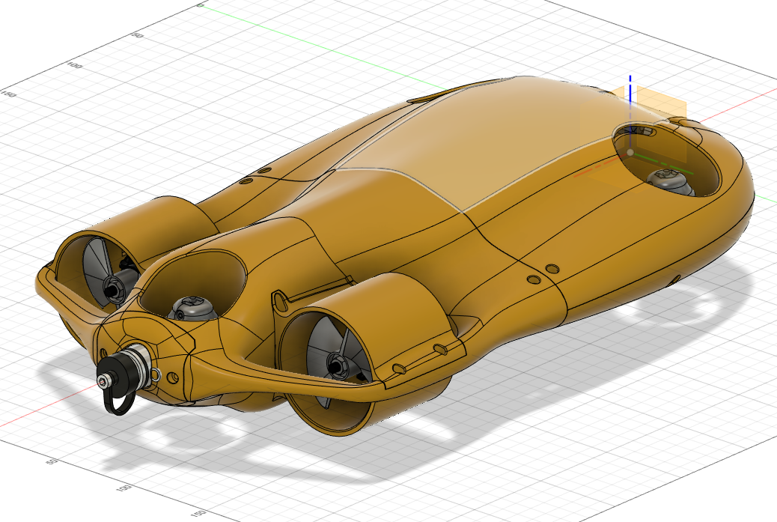
Task: Click the white origin point
Action: click(x=630, y=152)
